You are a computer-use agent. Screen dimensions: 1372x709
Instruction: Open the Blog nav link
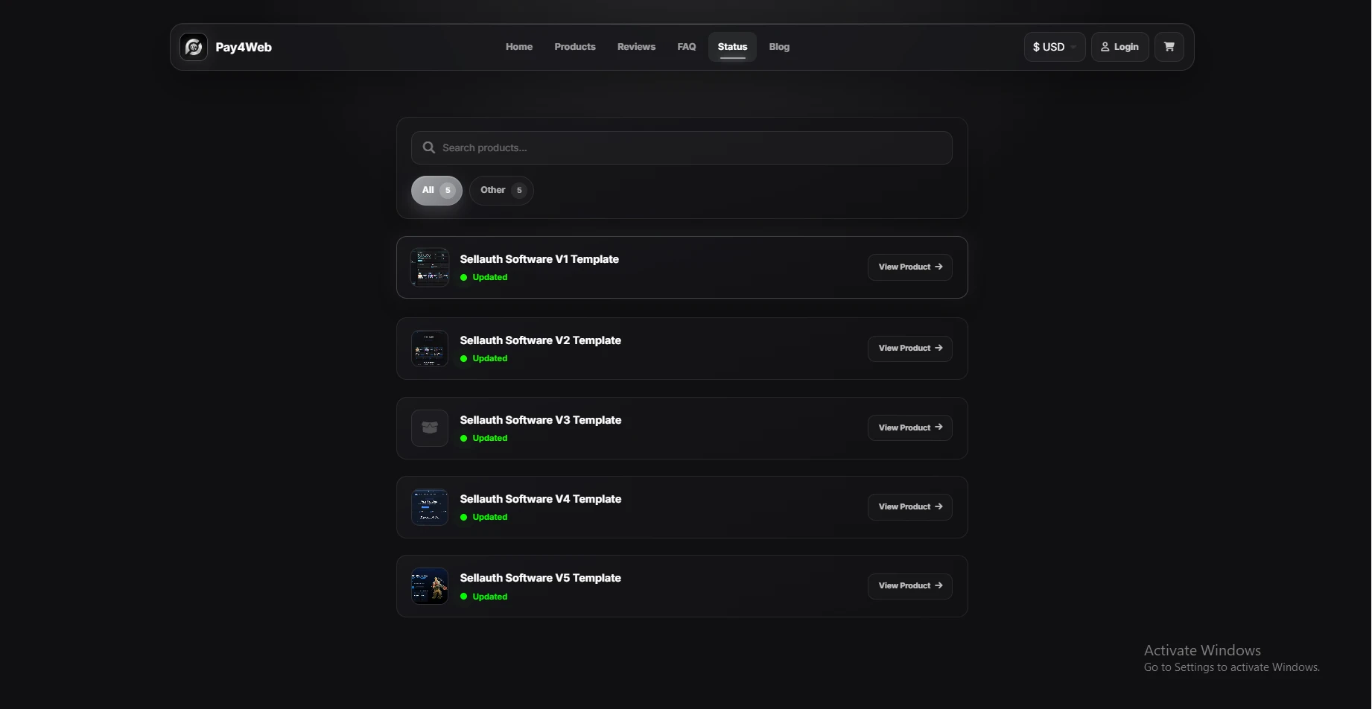coord(779,47)
